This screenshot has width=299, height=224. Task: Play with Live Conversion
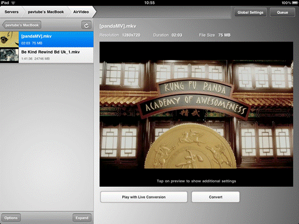click(144, 197)
